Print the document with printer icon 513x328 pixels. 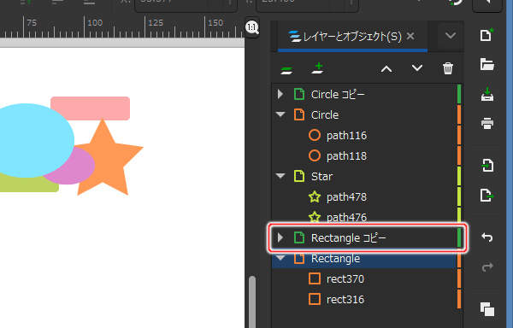[x=487, y=124]
